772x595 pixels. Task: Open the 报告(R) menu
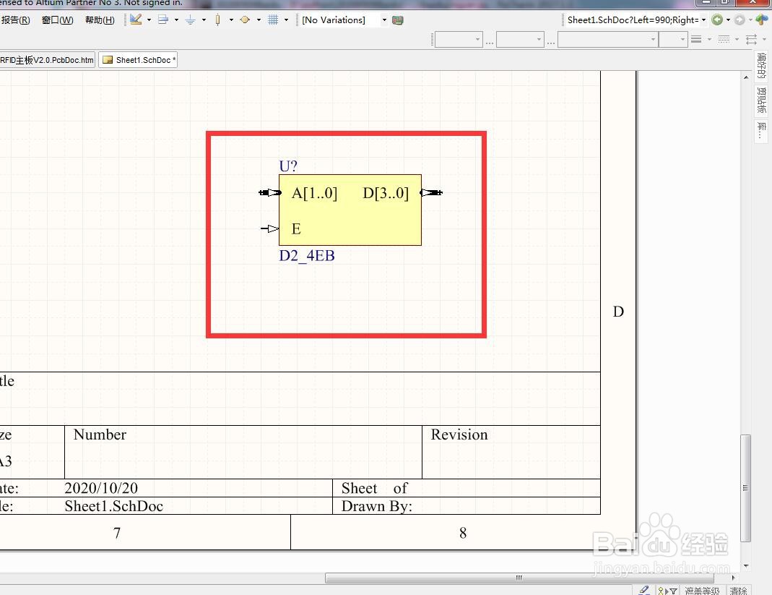click(16, 20)
